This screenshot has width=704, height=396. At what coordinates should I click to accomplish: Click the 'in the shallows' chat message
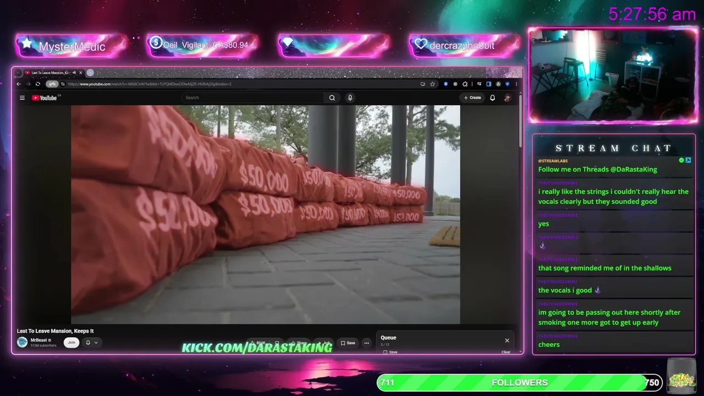pyautogui.click(x=604, y=268)
